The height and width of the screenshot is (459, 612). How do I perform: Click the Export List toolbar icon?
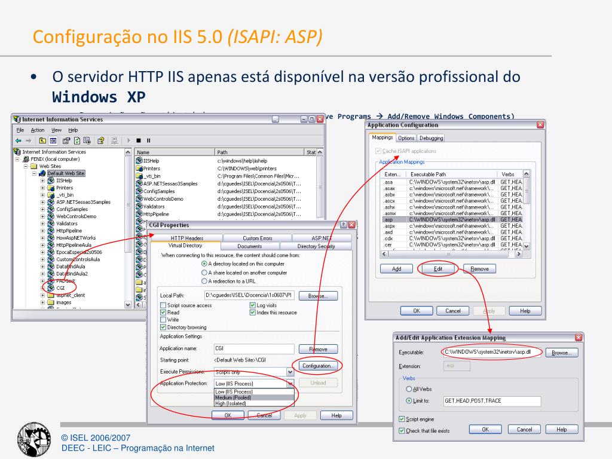(x=87, y=140)
